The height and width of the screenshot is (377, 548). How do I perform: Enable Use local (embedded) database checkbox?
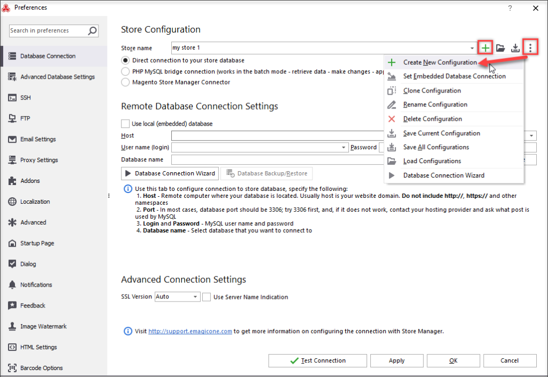pos(126,124)
